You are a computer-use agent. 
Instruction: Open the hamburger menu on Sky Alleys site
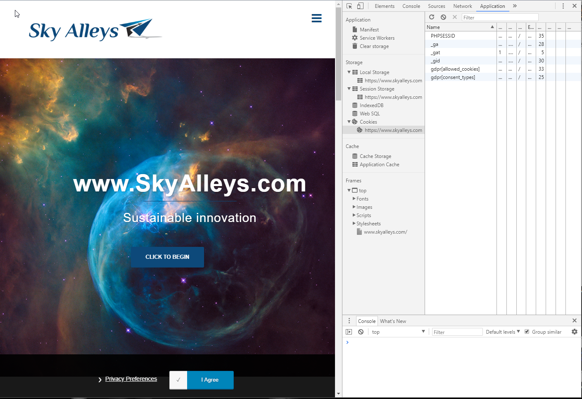[x=316, y=18]
